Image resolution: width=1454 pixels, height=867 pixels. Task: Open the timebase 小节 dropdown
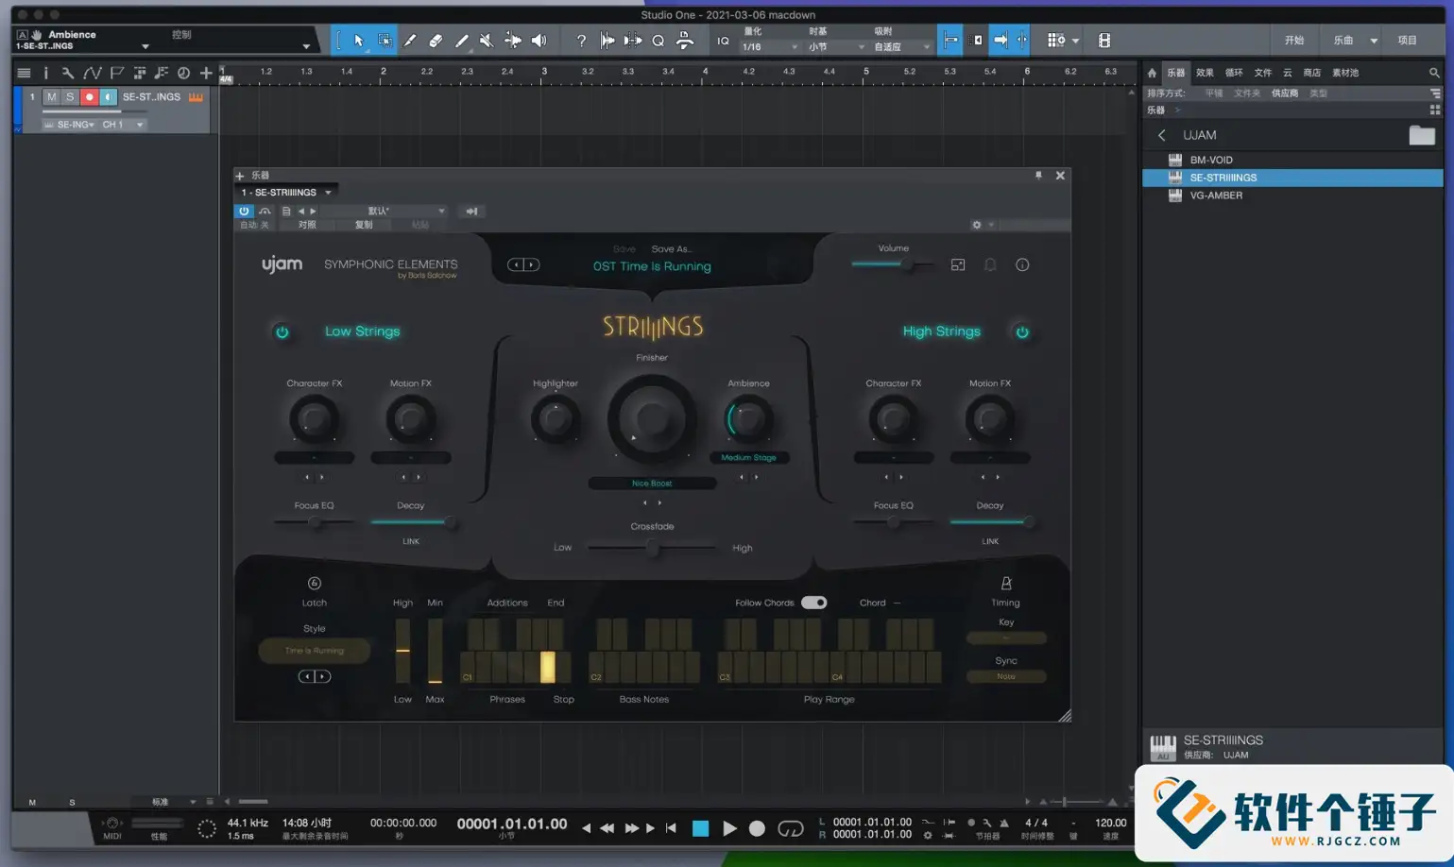point(836,47)
